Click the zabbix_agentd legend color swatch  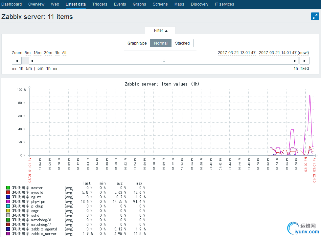pyautogui.click(x=8, y=229)
